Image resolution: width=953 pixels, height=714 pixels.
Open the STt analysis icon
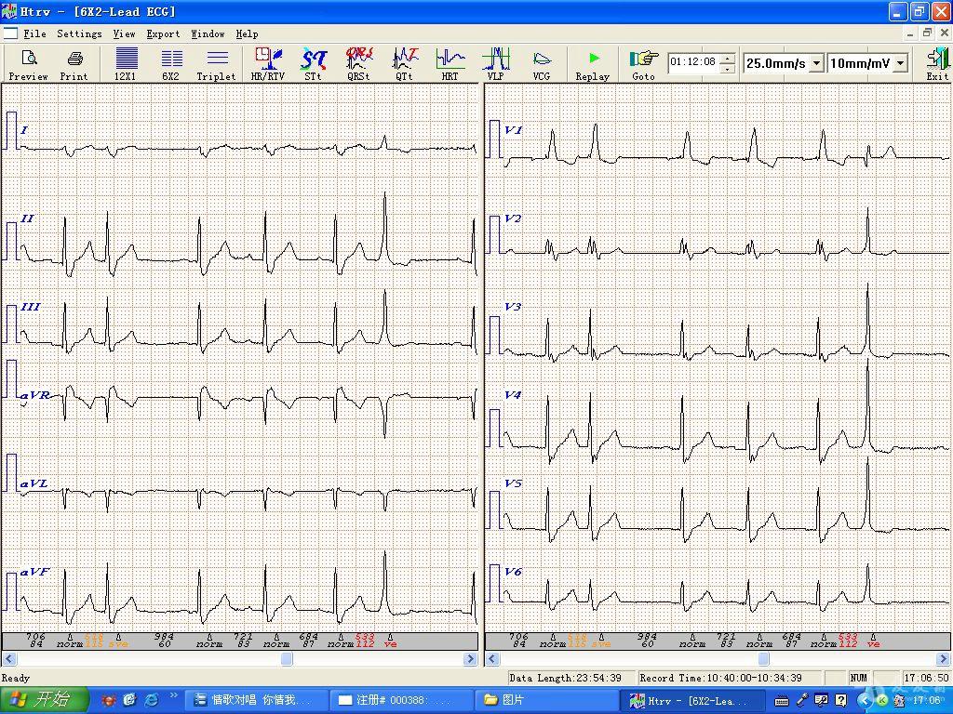[x=314, y=64]
